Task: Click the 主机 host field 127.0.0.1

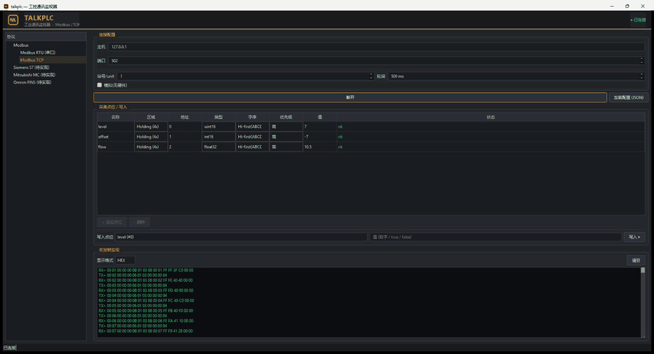Action: pos(376,47)
